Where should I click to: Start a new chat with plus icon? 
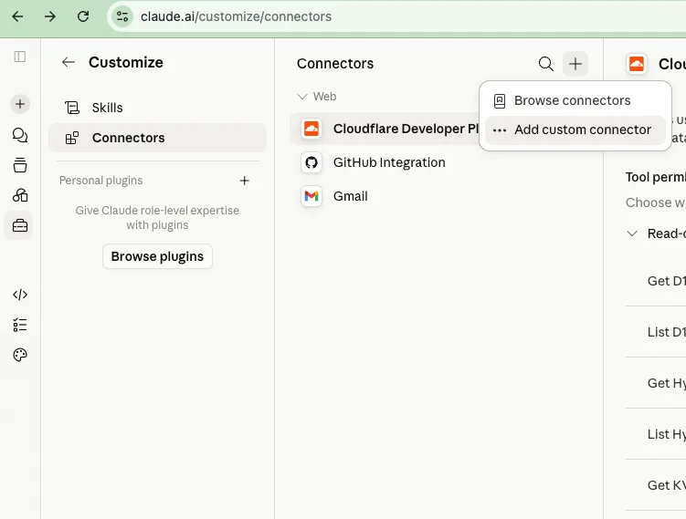point(20,104)
